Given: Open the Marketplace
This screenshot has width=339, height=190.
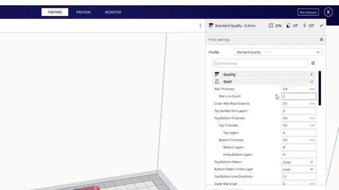Looking at the screenshot, I should (308, 12).
